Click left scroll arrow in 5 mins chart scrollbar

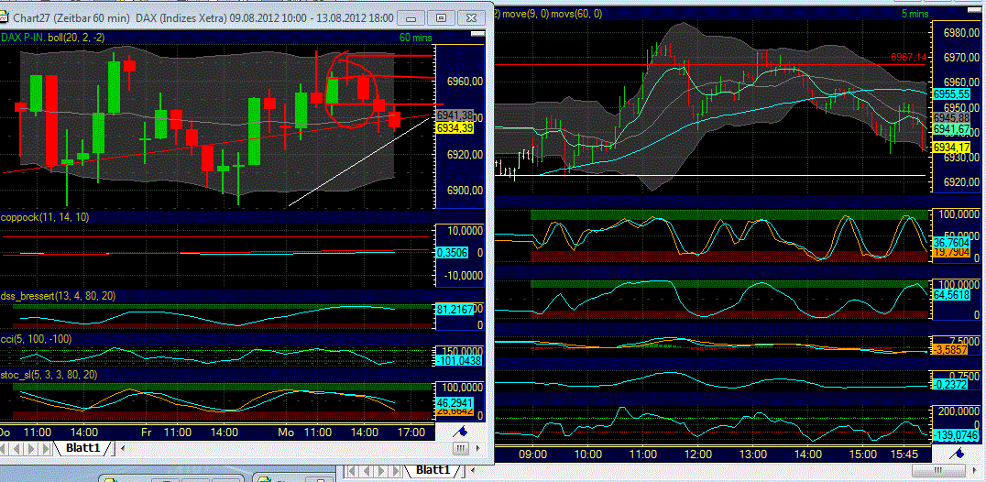point(471,470)
